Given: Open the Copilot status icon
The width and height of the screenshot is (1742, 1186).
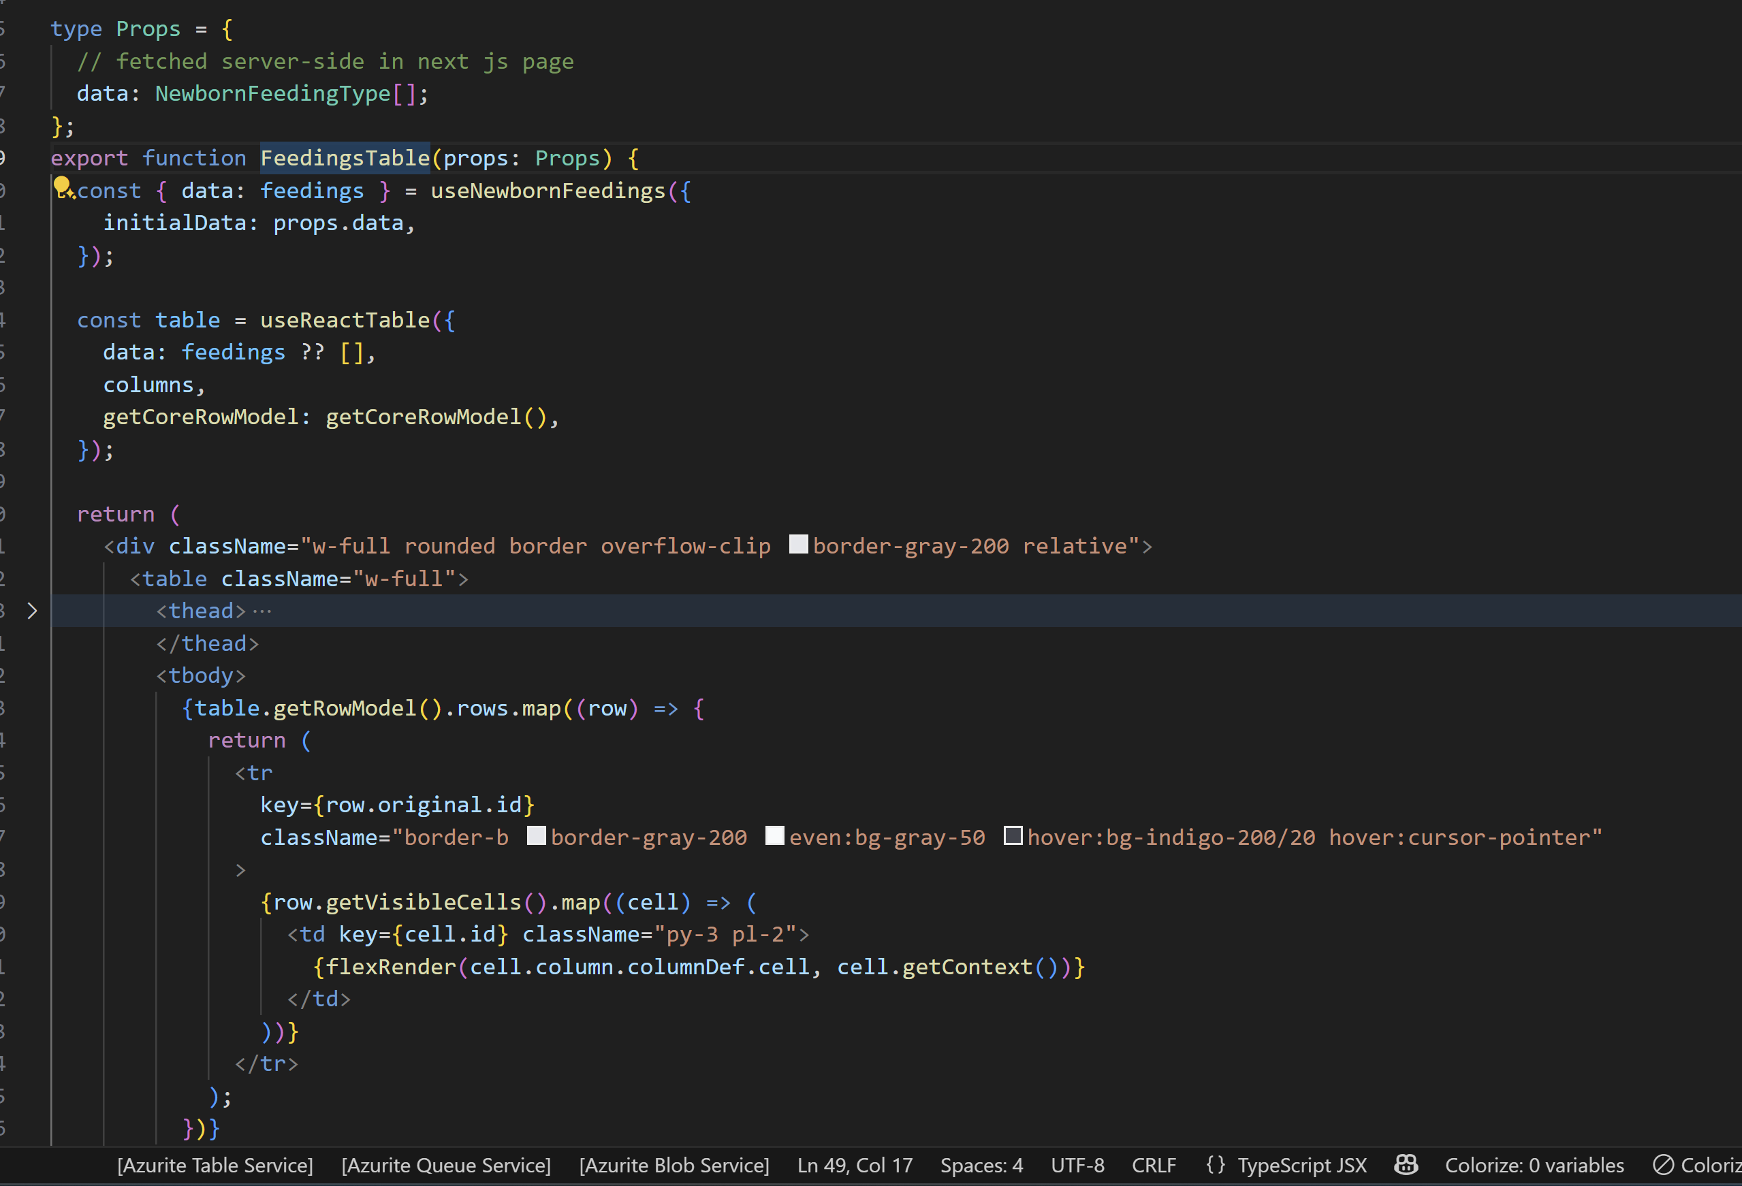Looking at the screenshot, I should click(1406, 1164).
